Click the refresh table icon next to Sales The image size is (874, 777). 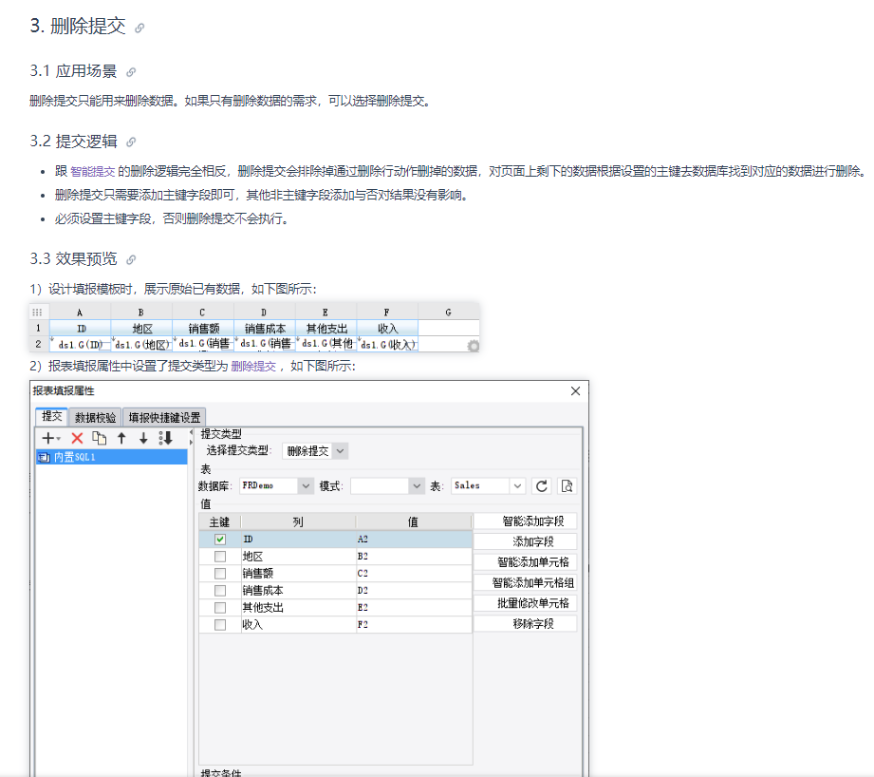[x=541, y=485]
